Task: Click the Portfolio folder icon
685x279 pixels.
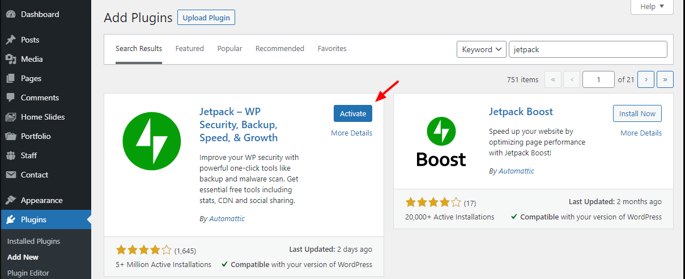Action: point(10,136)
